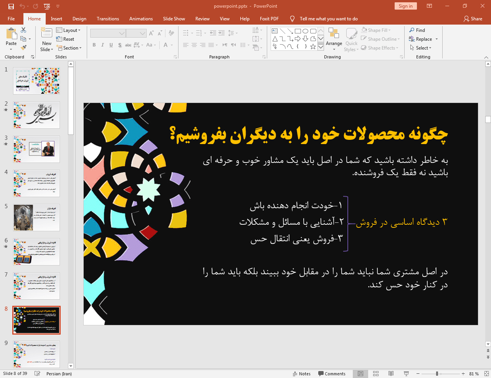The image size is (491, 378).
Task: Click the Paste clipboard icon
Action: (x=11, y=35)
